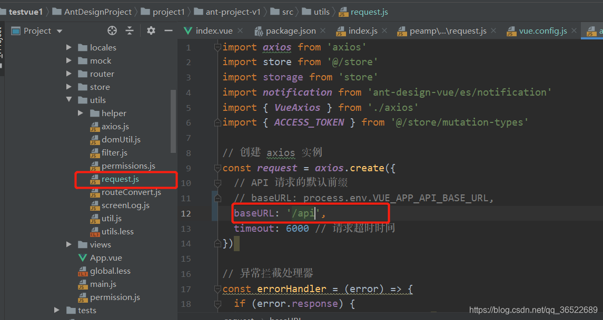Close the package.json tab
603x320 pixels.
click(323, 30)
